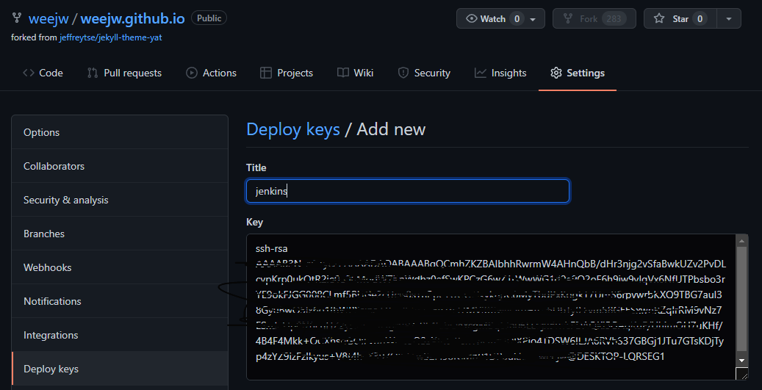
Task: Click the Watch count of 0
Action: pyautogui.click(x=517, y=19)
